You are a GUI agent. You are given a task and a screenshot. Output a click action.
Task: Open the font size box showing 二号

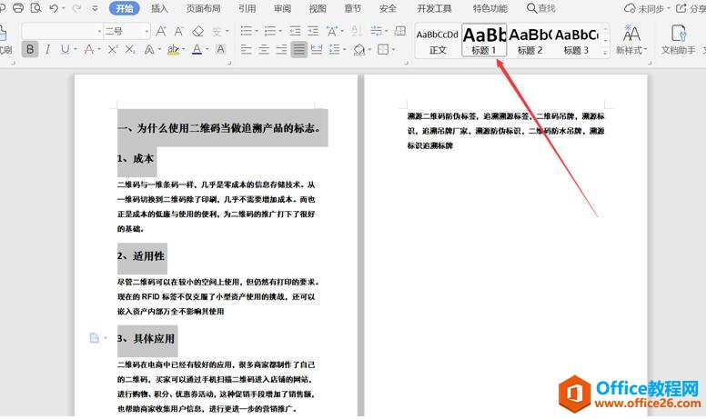[x=126, y=31]
